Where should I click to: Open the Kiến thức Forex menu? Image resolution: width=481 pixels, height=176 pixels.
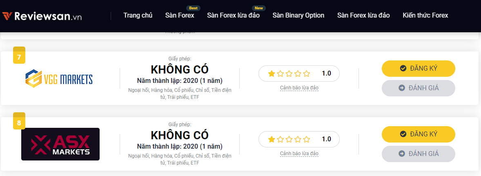click(425, 16)
